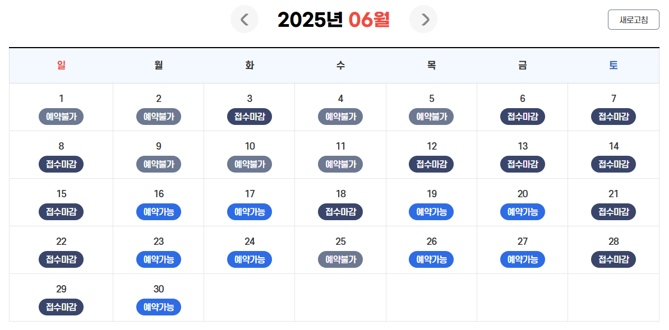The image size is (669, 330).
Task: Go to the previous month May
Action: [x=244, y=19]
